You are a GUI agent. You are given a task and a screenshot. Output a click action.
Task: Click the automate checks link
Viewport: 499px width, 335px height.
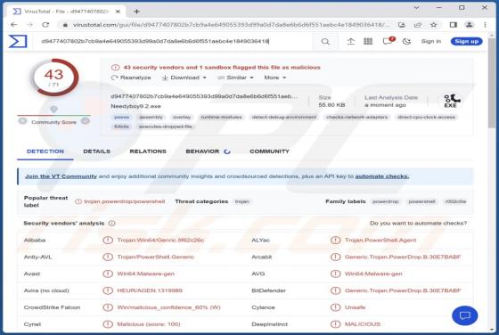[382, 176]
